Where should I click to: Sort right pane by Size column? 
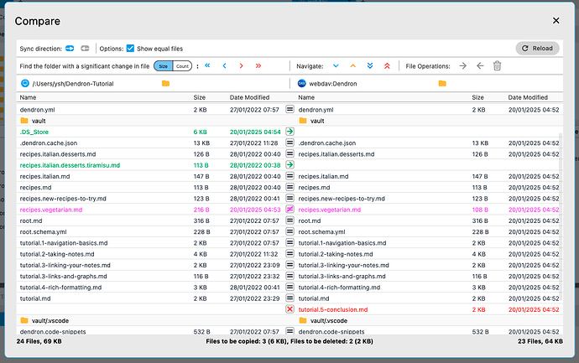click(477, 97)
